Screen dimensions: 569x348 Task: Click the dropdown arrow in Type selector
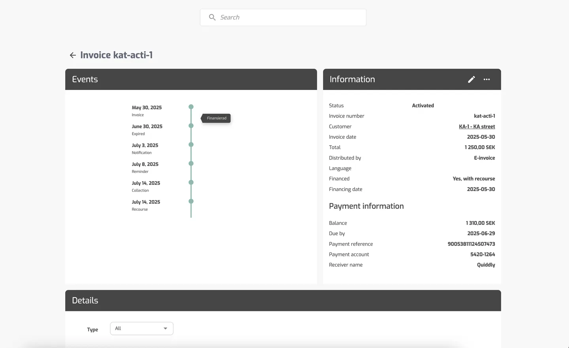[x=165, y=328]
